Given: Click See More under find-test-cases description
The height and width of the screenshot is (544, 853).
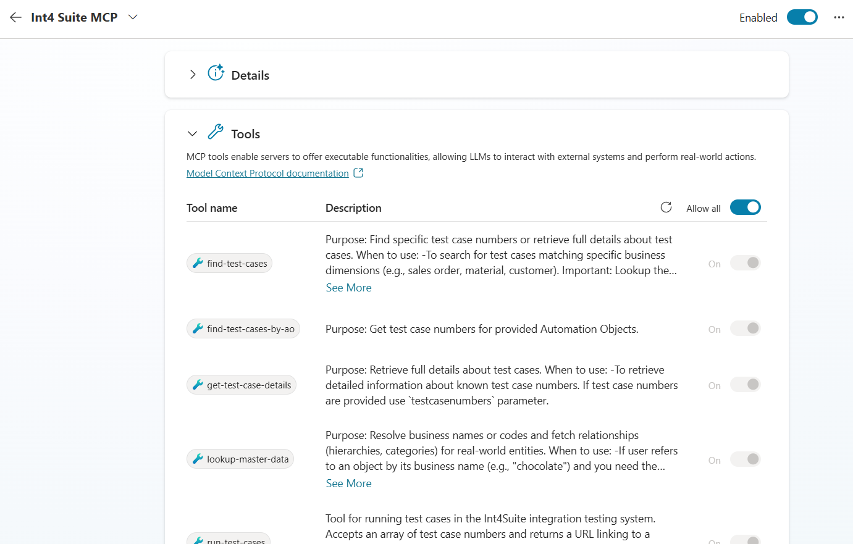Looking at the screenshot, I should (x=349, y=288).
